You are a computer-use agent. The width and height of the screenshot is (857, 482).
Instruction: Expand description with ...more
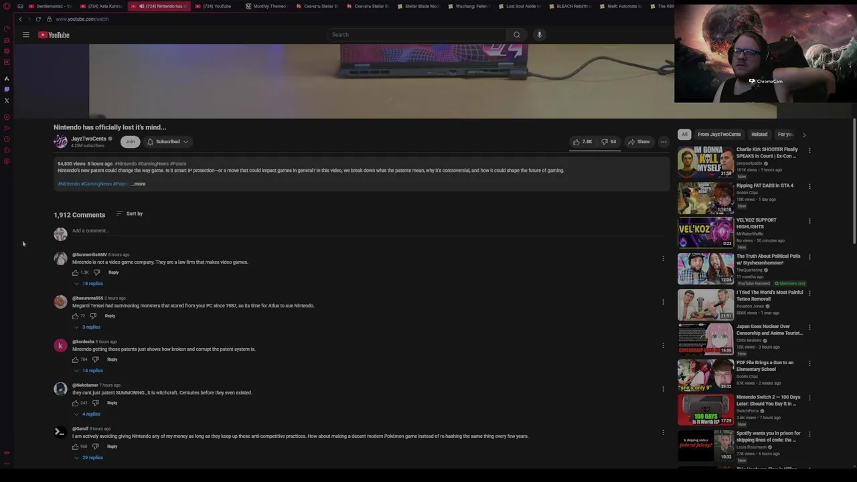point(138,184)
